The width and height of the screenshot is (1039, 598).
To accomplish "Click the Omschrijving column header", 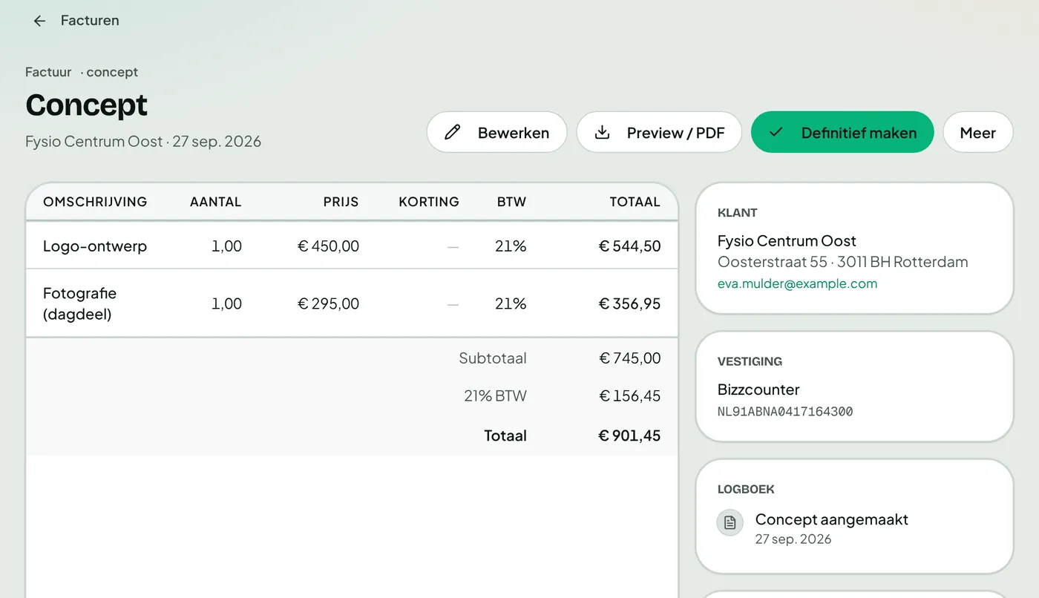I will click(x=95, y=202).
